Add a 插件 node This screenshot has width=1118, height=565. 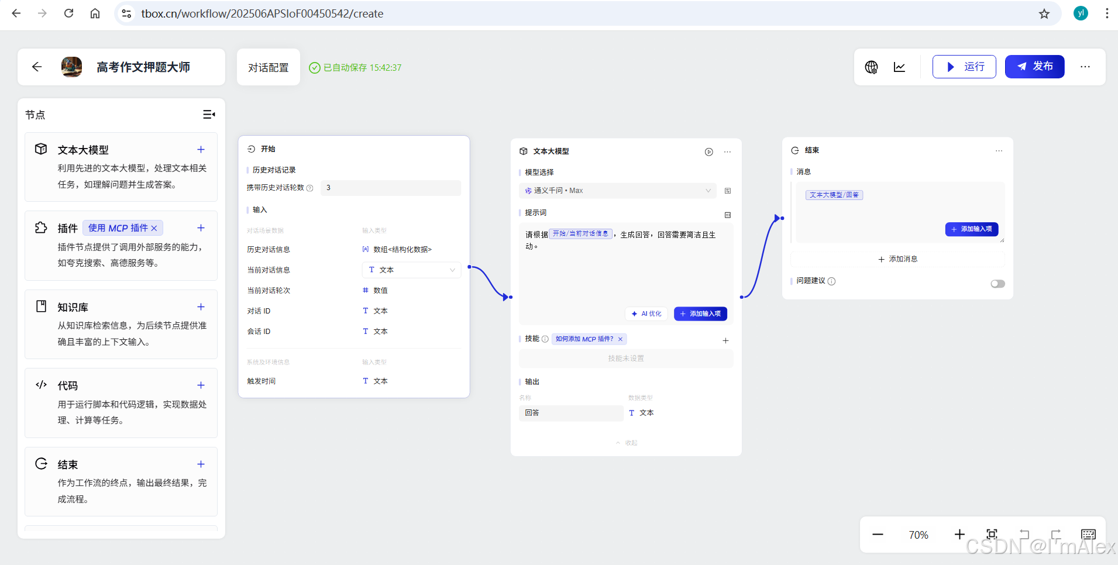201,228
